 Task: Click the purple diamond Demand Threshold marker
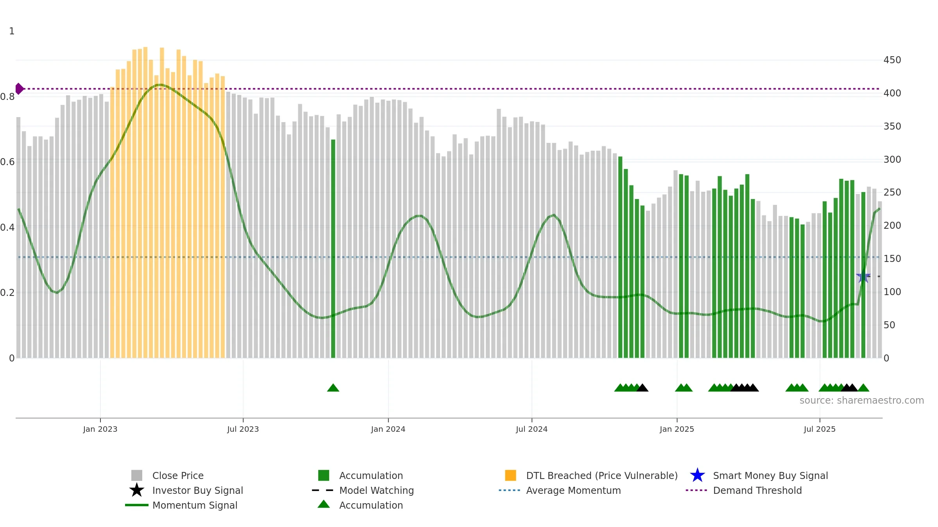pyautogui.click(x=19, y=89)
